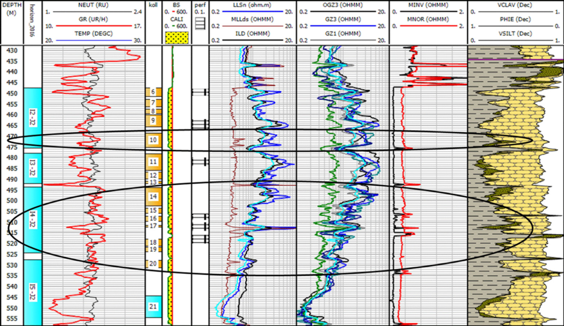
Task: Click the perf legend symbol in header
Action: [200, 23]
